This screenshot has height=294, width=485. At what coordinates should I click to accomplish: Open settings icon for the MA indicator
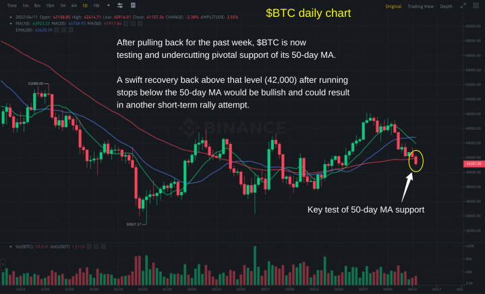pyautogui.click(x=133, y=24)
